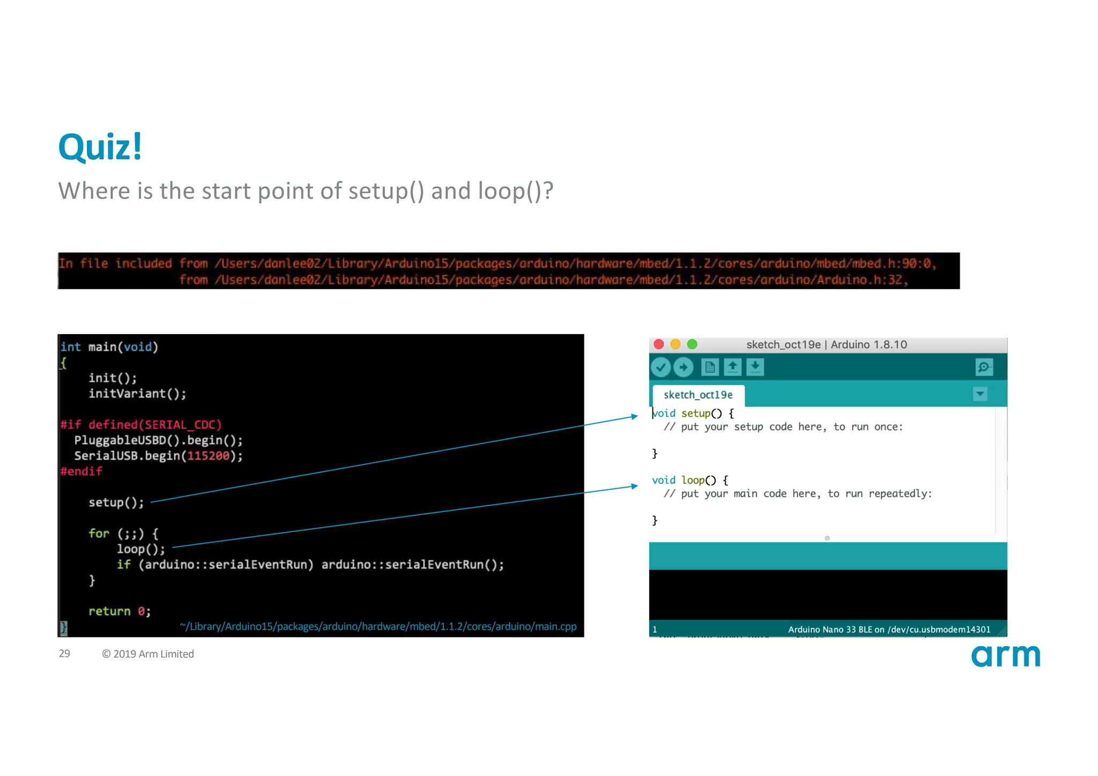Click the 'PluggableUSBD().begin();' line

point(159,440)
